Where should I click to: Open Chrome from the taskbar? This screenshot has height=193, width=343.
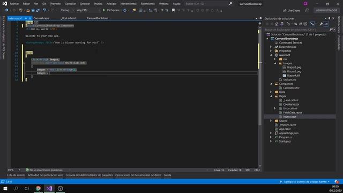(x=38, y=188)
